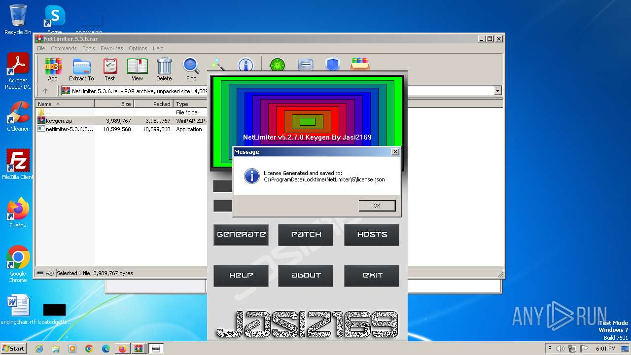Click the ABOUT button in keygen
The image size is (631, 355).
point(306,276)
